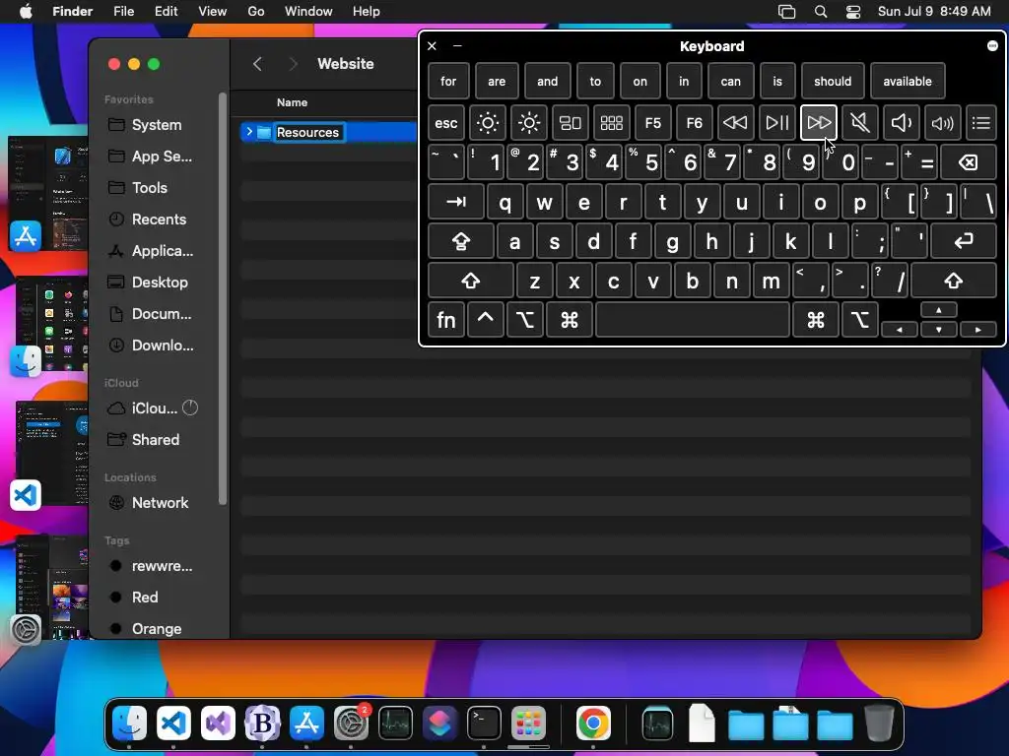
Task: Tap the volume down key
Action: point(901,122)
